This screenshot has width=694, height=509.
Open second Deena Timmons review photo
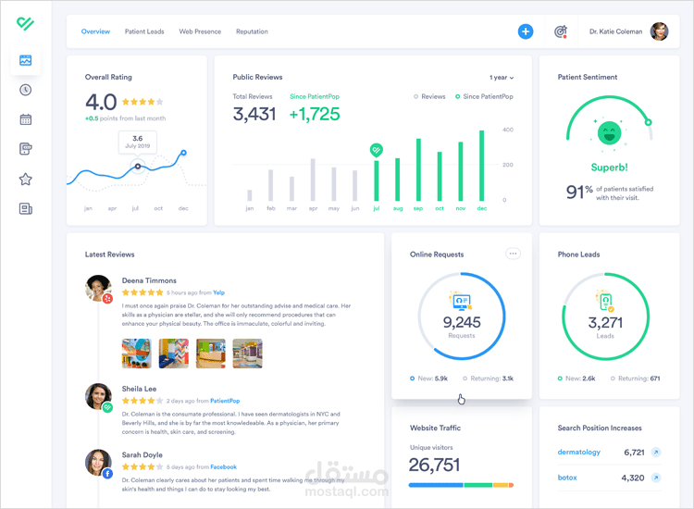pyautogui.click(x=174, y=354)
